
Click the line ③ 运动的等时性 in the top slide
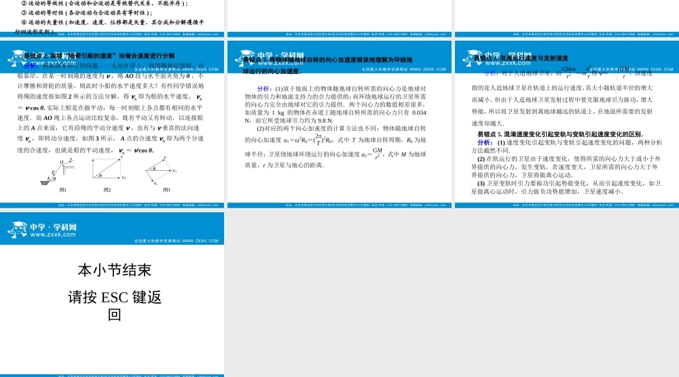click(87, 12)
